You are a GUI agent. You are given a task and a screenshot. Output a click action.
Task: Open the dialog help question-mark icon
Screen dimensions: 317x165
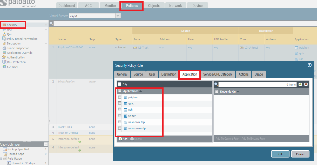pyautogui.click(x=309, y=65)
